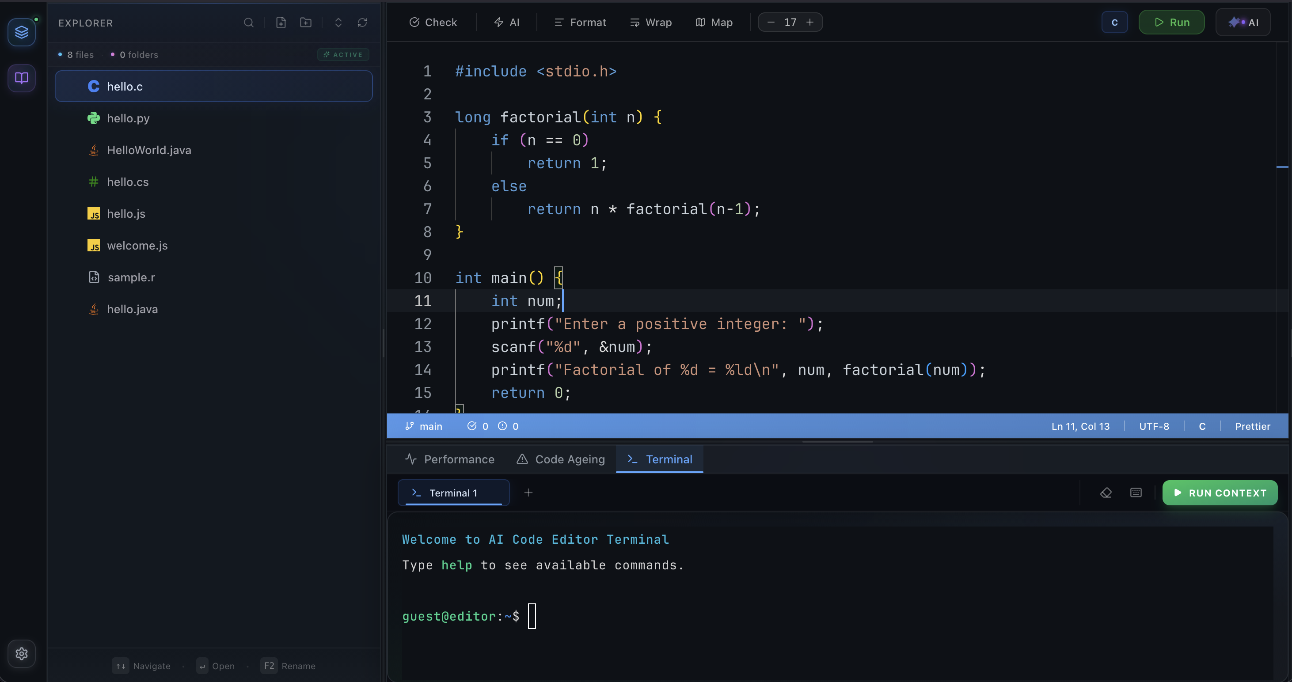Toggle the minimap with Map button
Image resolution: width=1292 pixels, height=682 pixels.
coord(714,23)
